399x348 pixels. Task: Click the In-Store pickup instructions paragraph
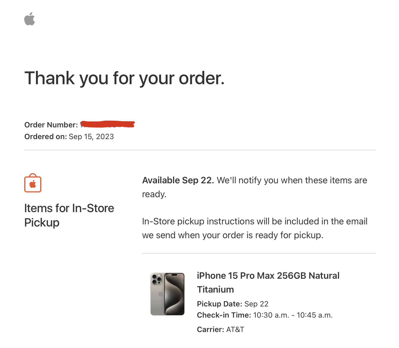click(255, 228)
